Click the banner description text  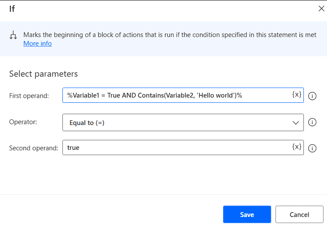click(169, 35)
